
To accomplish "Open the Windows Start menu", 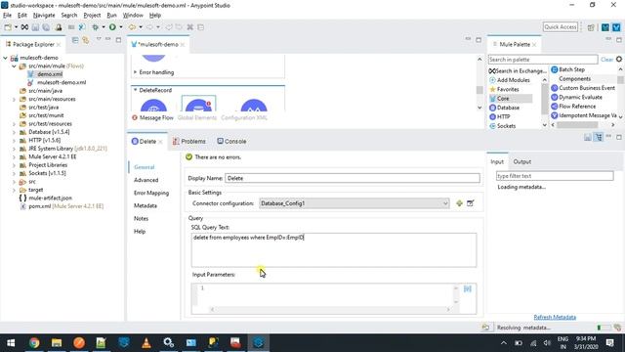I will [11, 343].
